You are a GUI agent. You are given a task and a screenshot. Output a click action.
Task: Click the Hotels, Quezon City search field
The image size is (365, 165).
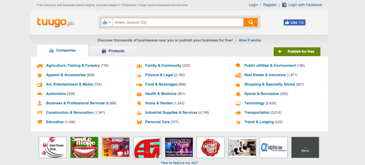click(x=178, y=22)
